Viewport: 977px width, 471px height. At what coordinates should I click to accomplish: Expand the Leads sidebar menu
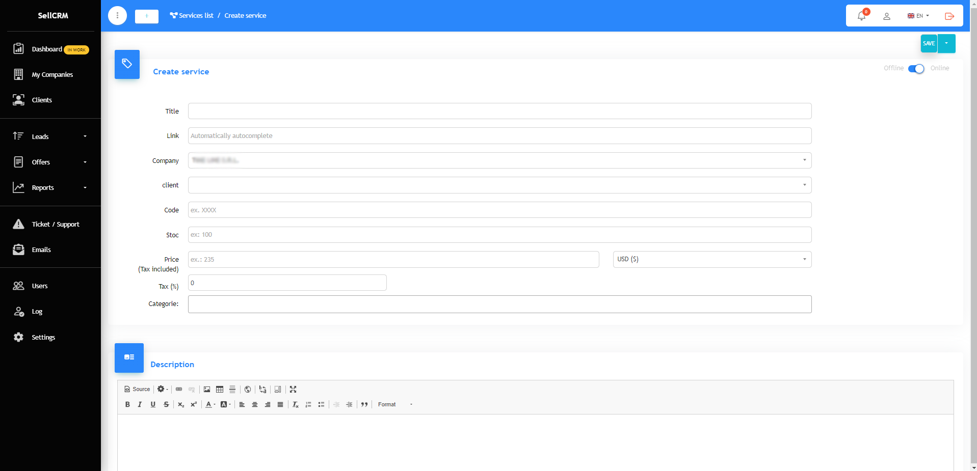50,136
